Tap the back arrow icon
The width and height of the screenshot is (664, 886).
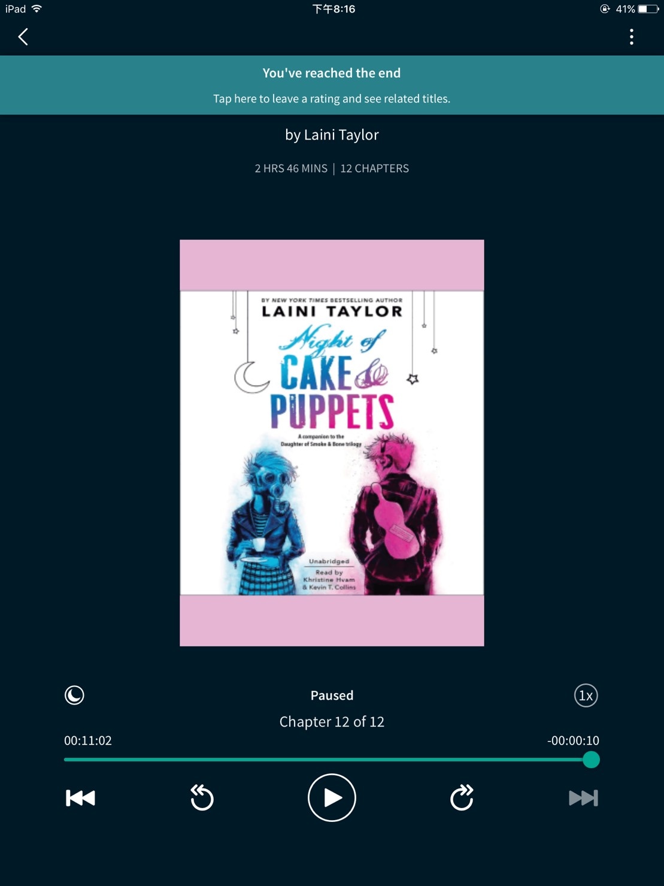tap(23, 37)
